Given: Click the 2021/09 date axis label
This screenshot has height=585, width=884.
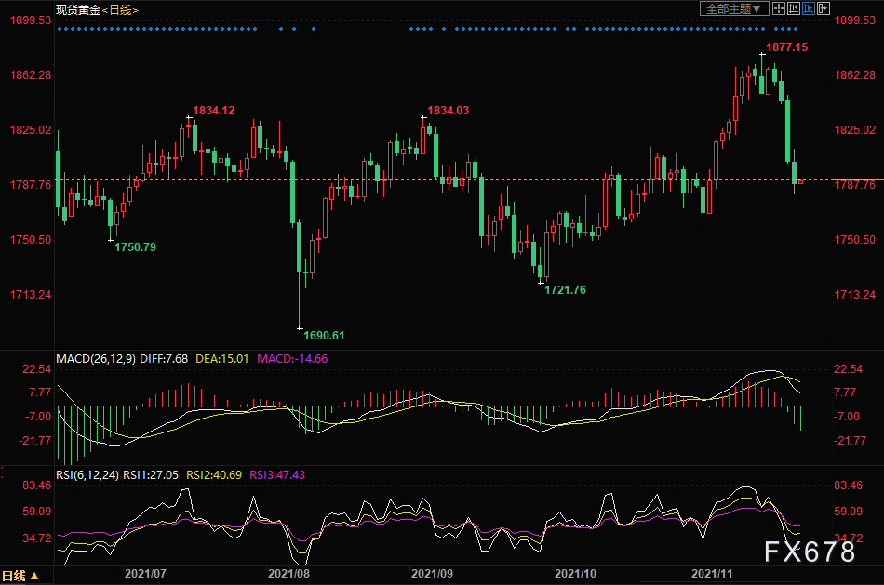Looking at the screenshot, I should point(432,574).
